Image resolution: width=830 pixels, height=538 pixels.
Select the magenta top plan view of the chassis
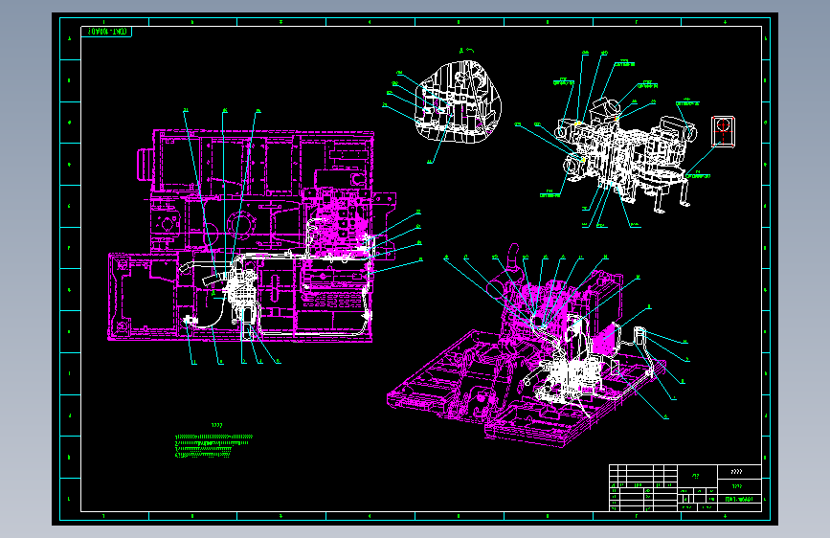(252, 235)
